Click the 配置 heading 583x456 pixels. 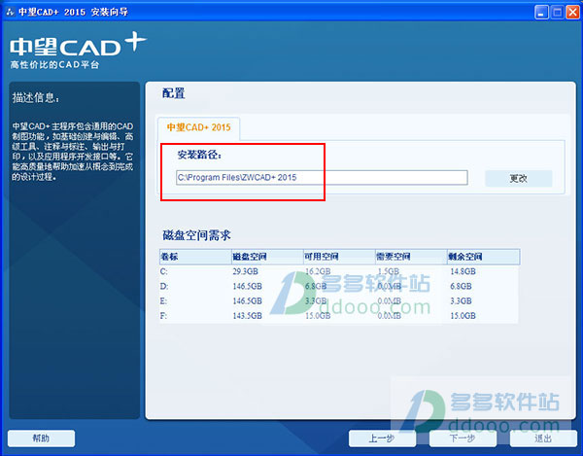pos(173,93)
